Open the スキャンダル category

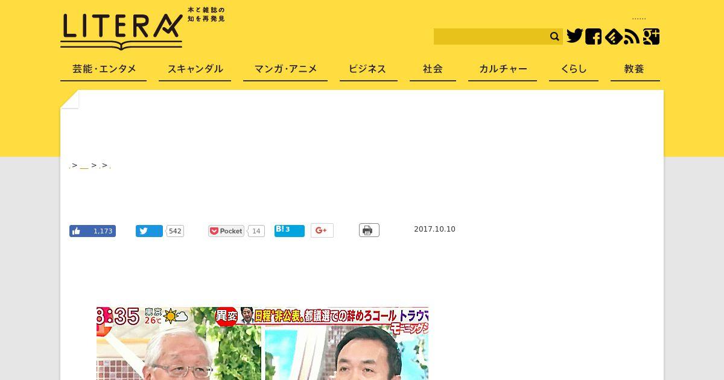click(195, 69)
